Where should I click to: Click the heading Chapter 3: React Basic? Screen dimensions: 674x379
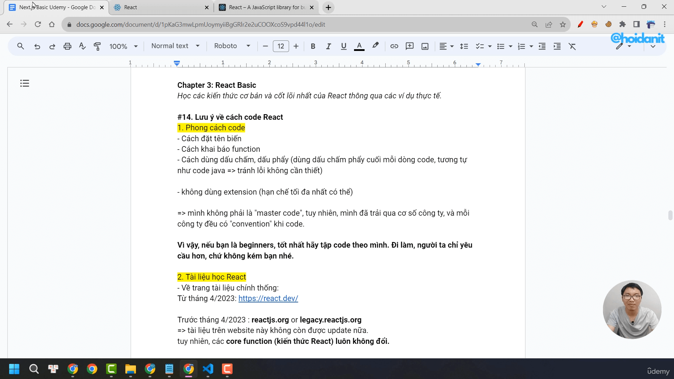coord(217,85)
